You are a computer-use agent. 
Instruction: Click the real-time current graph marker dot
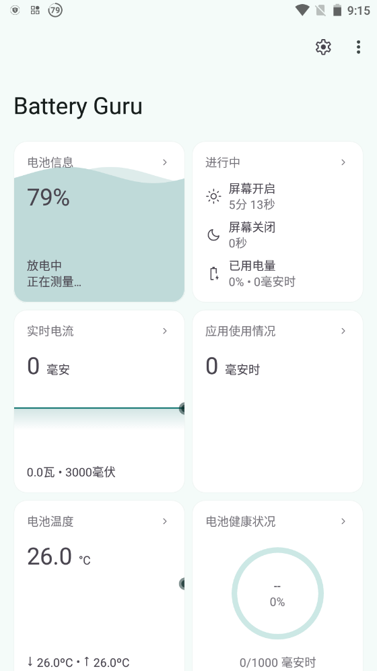click(x=182, y=408)
